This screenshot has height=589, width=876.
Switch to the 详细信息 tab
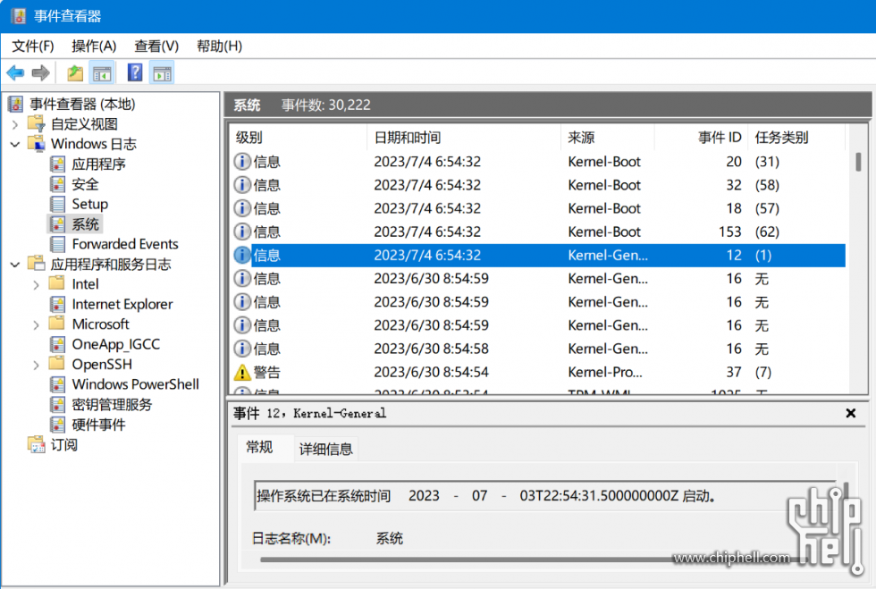click(326, 449)
